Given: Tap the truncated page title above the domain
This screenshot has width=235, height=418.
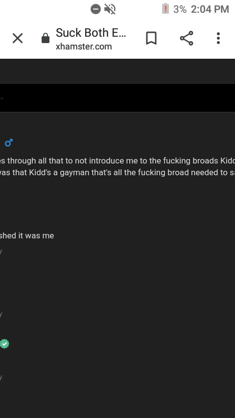Looking at the screenshot, I should click(x=91, y=33).
